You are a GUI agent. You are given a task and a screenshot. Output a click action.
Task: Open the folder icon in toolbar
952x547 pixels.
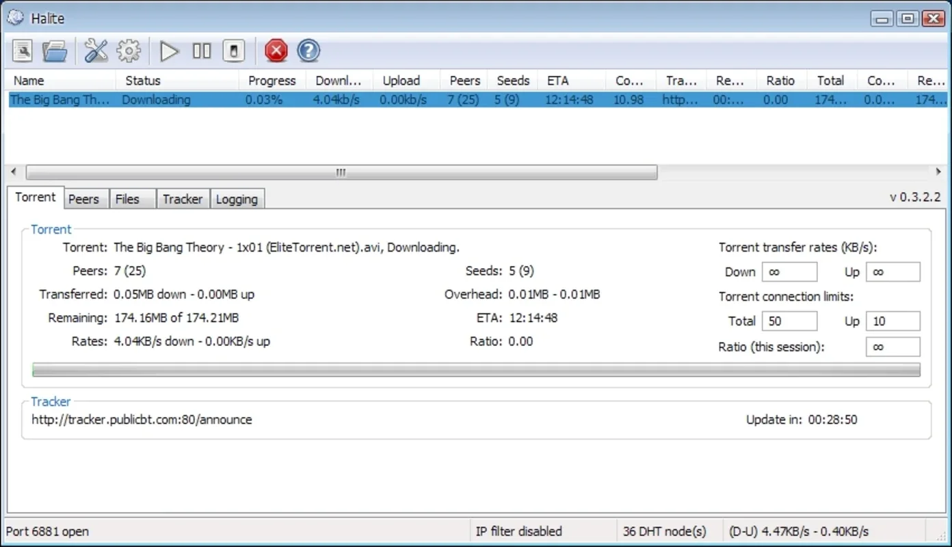[x=55, y=51]
